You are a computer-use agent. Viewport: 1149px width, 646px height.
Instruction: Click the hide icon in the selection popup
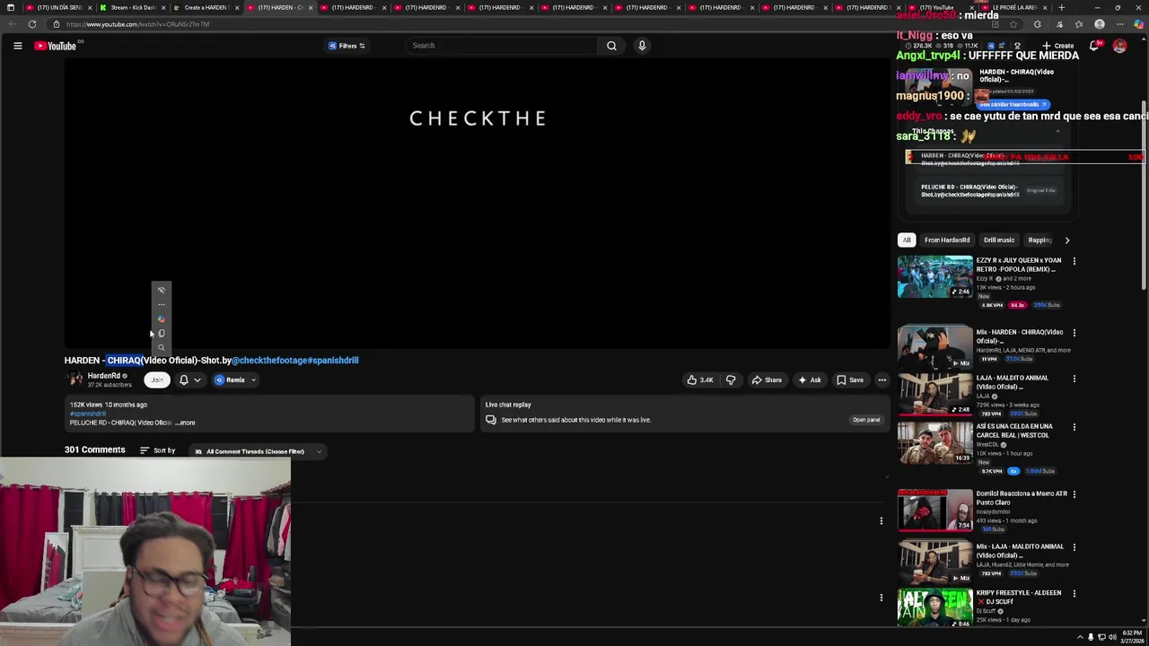click(162, 290)
